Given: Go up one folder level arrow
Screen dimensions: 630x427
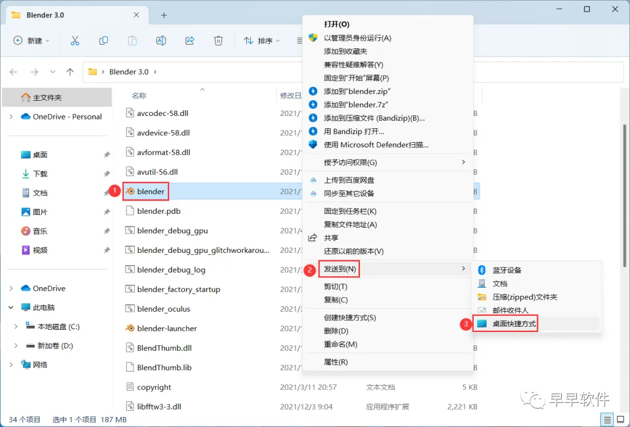Looking at the screenshot, I should coord(70,72).
